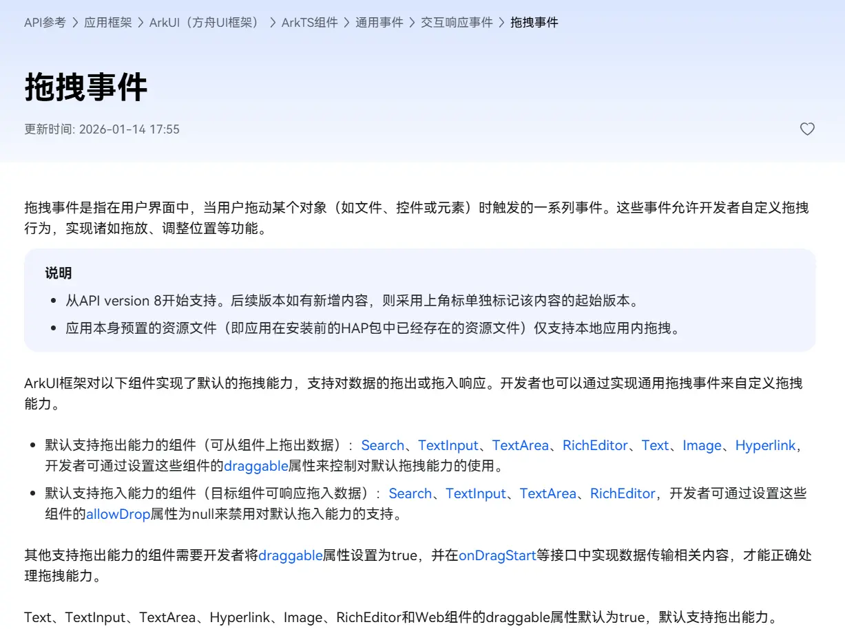Open Search link in drag-in components bullet
The height and width of the screenshot is (629, 845).
410,493
